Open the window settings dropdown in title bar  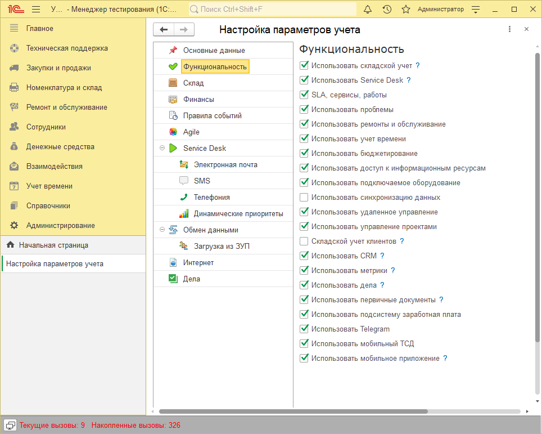pyautogui.click(x=476, y=10)
